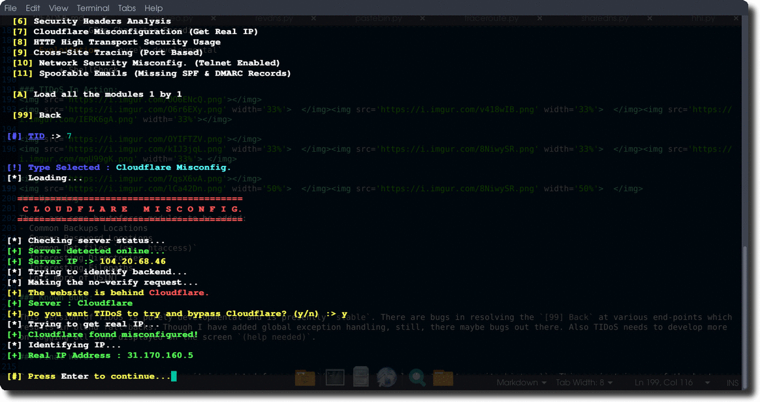
Task: Expand the Markdown language dropdown
Action: click(520, 382)
